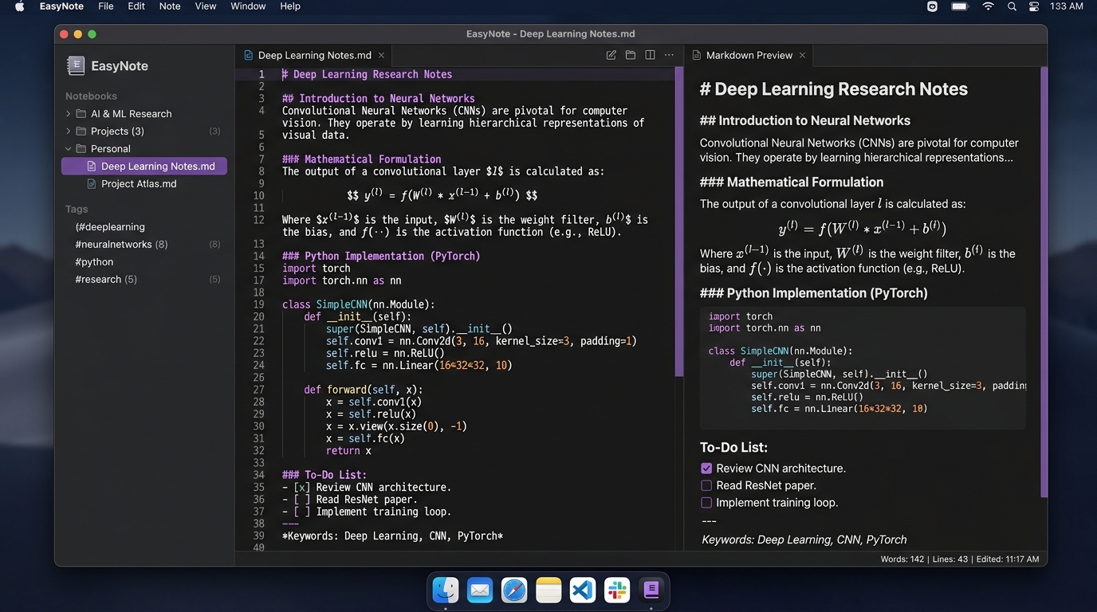Check Read ResNet paper in the preview
The image size is (1097, 612).
pyautogui.click(x=706, y=485)
